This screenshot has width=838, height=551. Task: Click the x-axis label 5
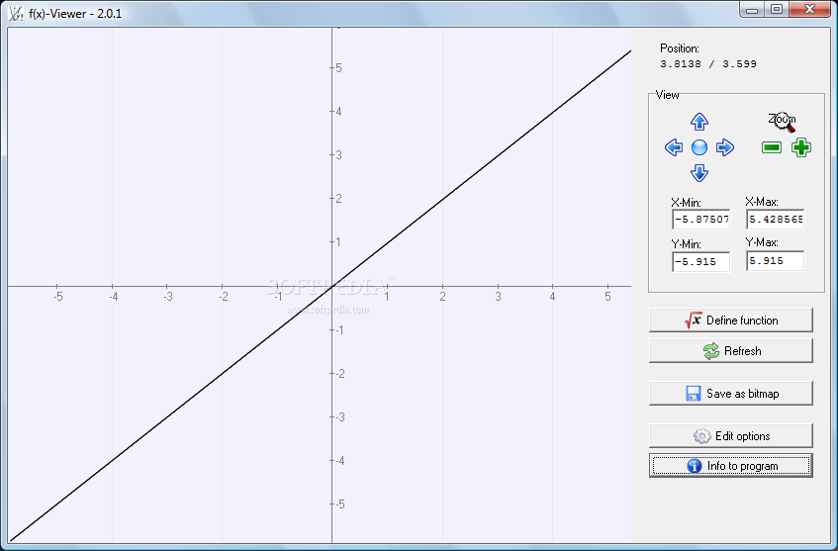[607, 297]
